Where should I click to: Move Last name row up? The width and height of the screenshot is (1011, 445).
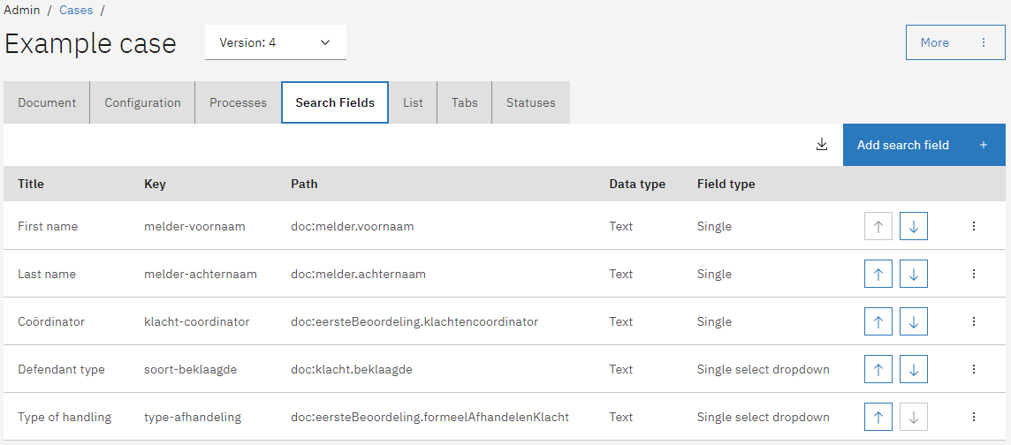(878, 274)
